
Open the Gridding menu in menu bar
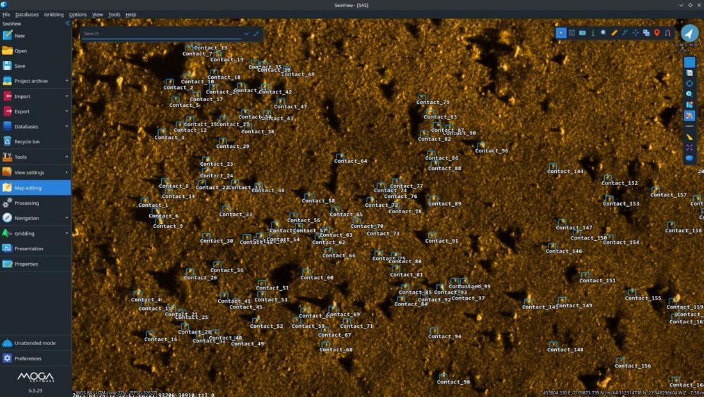(x=54, y=14)
